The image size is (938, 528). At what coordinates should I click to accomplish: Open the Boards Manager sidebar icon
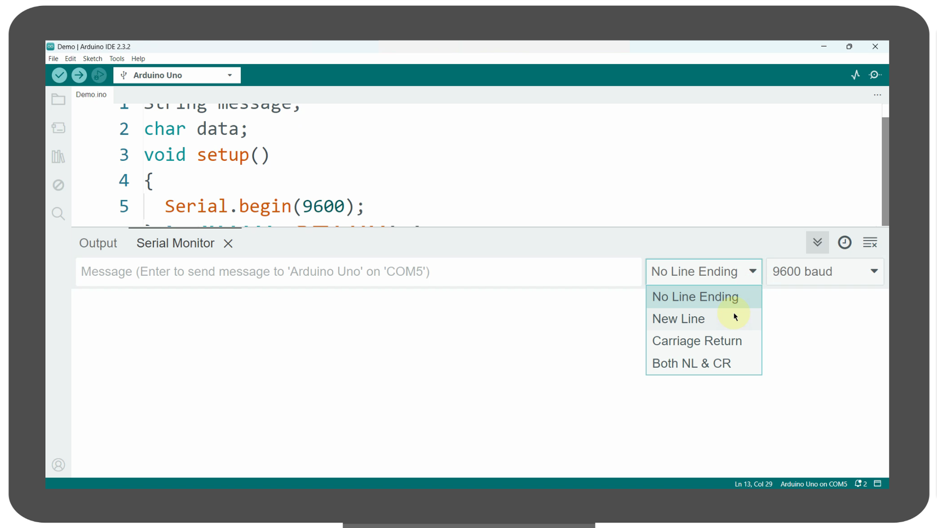58,128
